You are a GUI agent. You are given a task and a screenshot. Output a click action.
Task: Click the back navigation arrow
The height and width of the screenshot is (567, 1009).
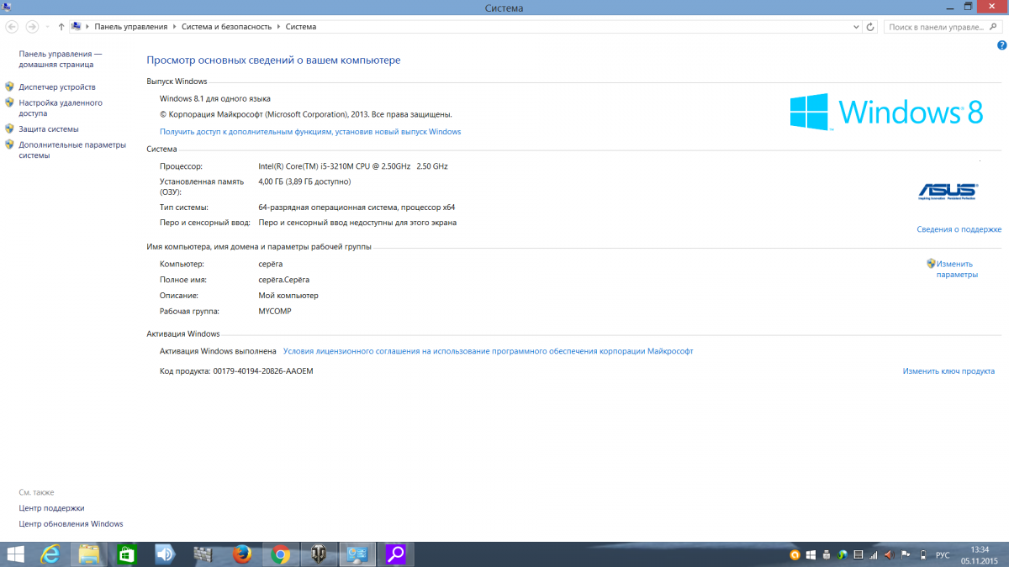[12, 27]
